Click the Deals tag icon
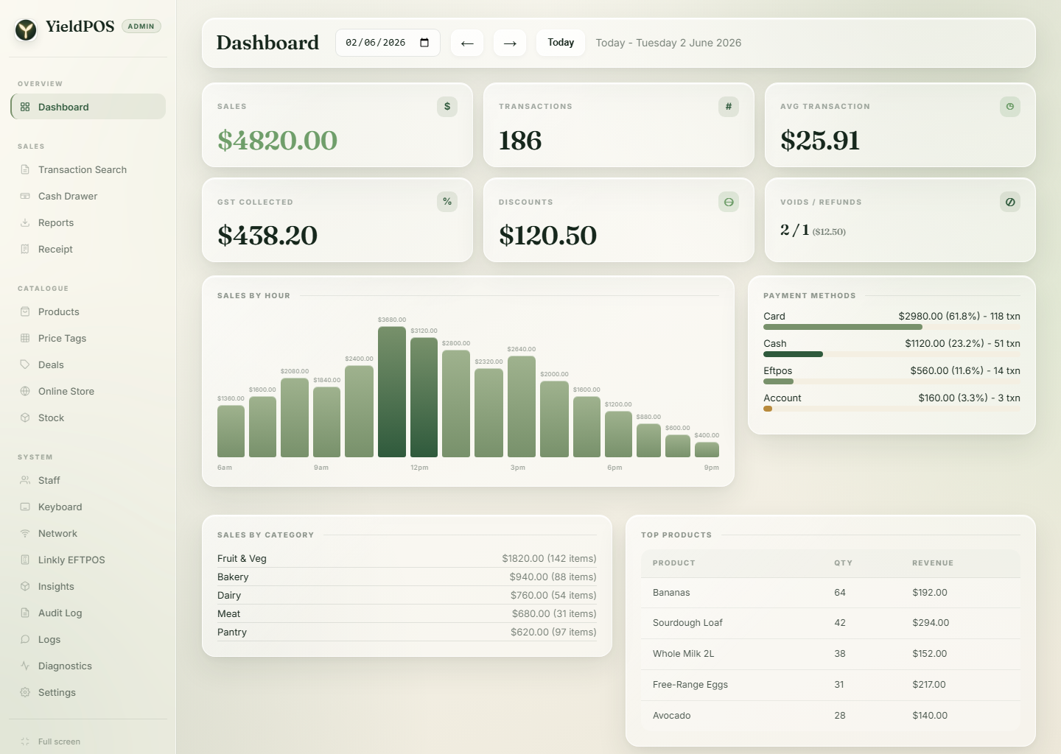This screenshot has height=754, width=1061. point(25,364)
